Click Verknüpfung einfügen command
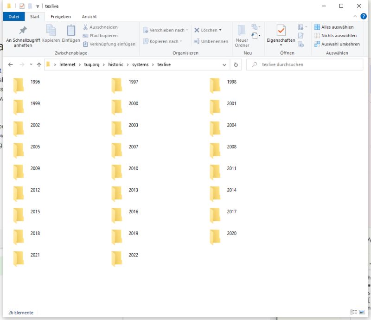This screenshot has height=320, width=371. (109, 44)
